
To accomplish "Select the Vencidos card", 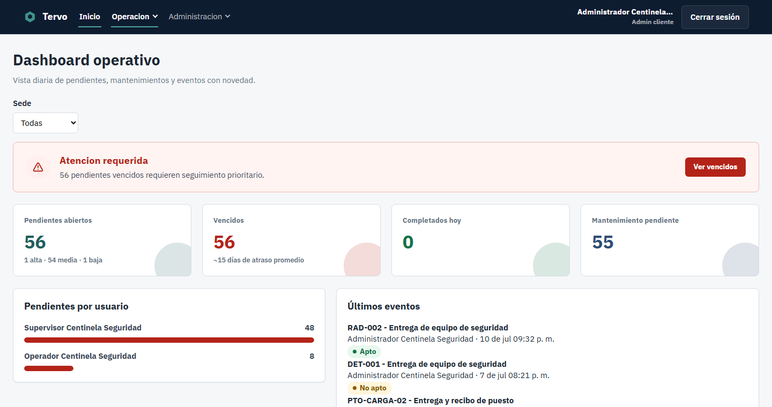I will (291, 240).
